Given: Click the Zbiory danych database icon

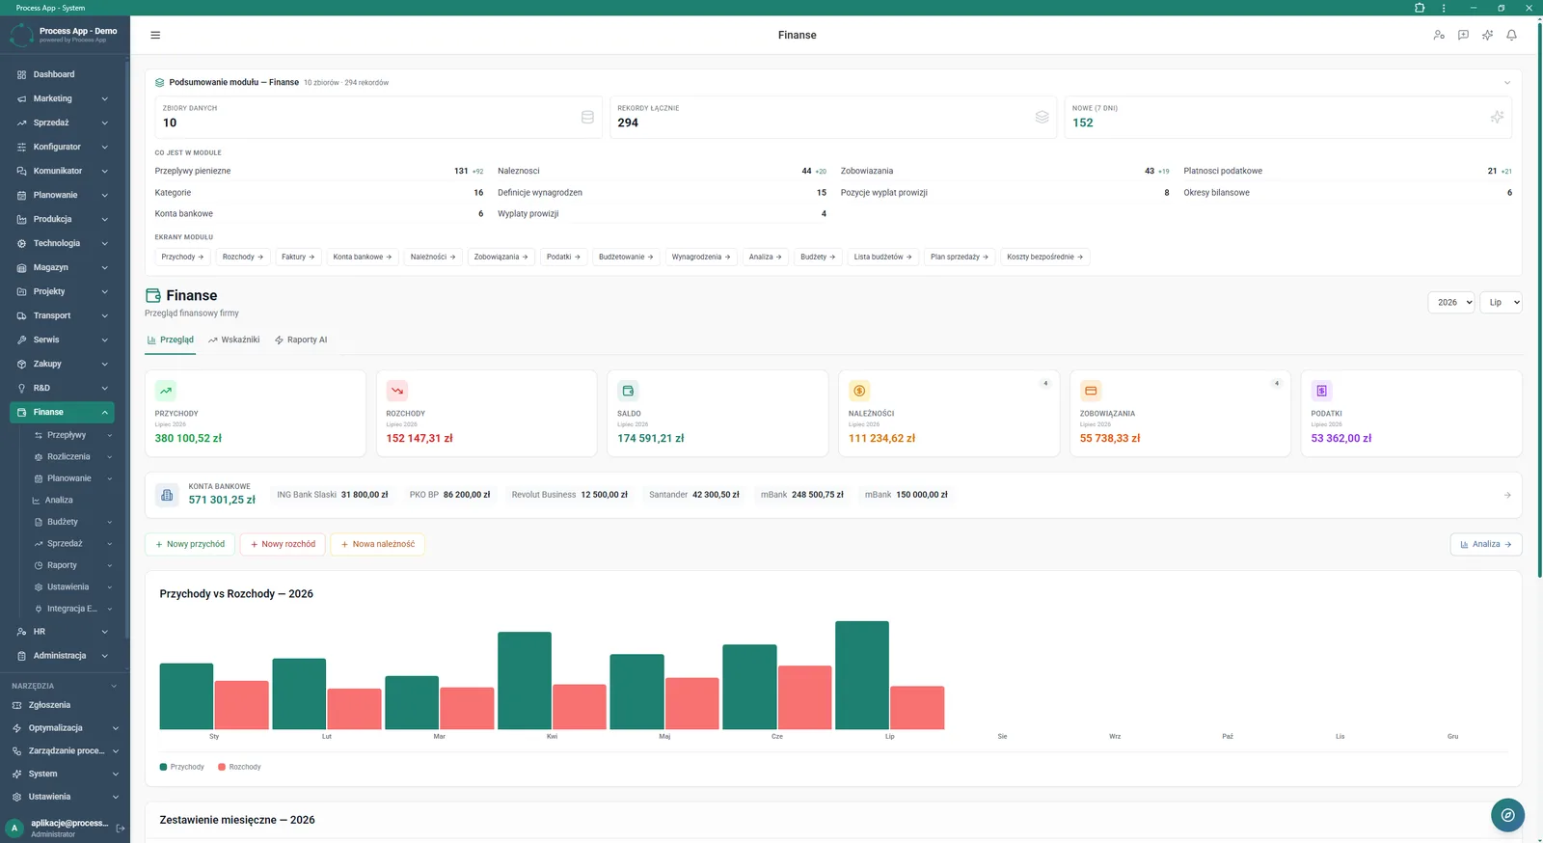Looking at the screenshot, I should pos(587,117).
